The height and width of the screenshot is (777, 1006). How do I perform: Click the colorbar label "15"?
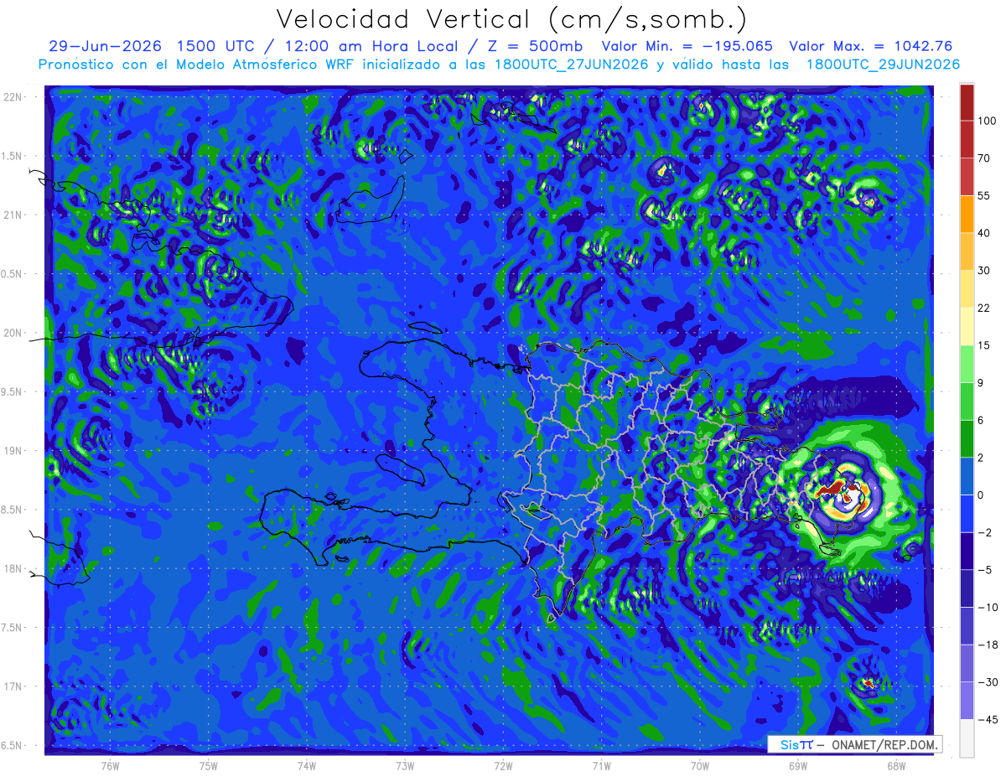[984, 344]
